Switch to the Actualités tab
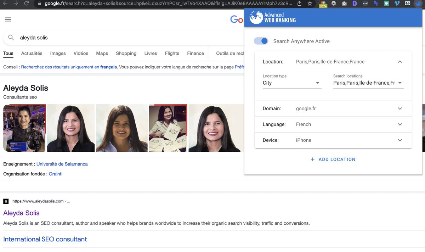 pos(32,54)
